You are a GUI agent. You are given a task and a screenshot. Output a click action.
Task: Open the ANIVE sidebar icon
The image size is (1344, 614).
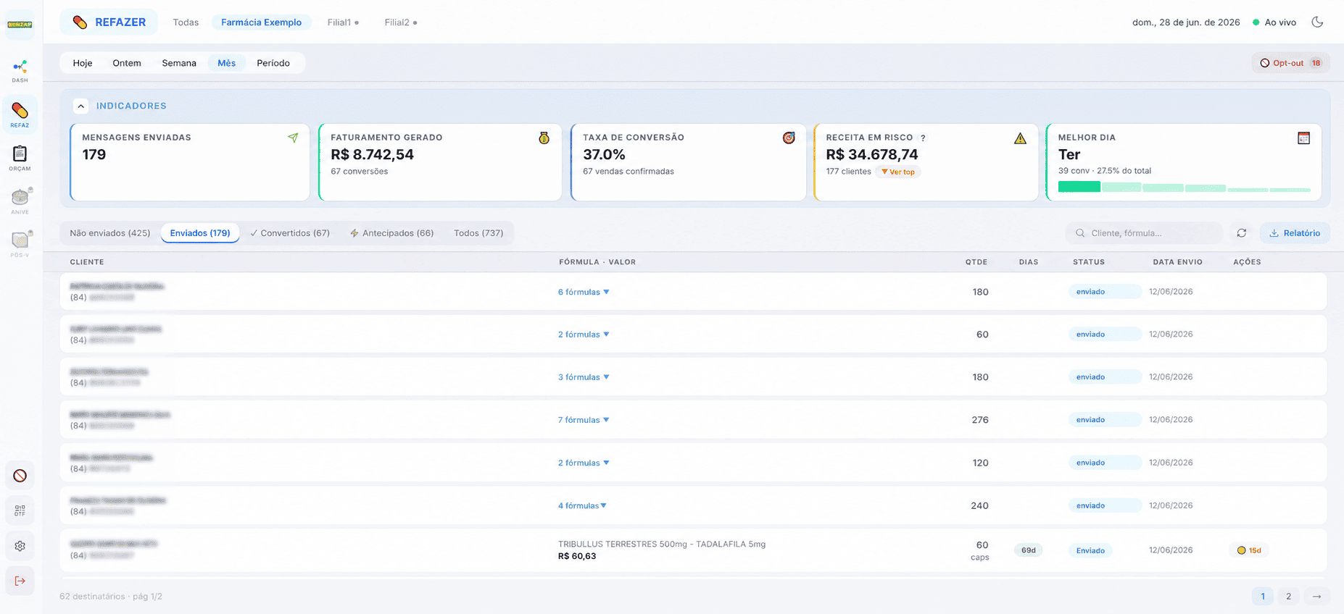tap(20, 201)
